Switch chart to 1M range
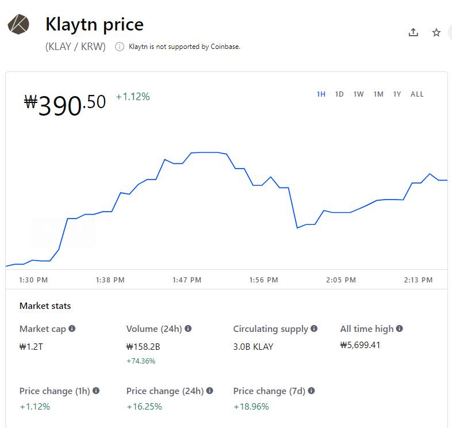 coord(378,94)
